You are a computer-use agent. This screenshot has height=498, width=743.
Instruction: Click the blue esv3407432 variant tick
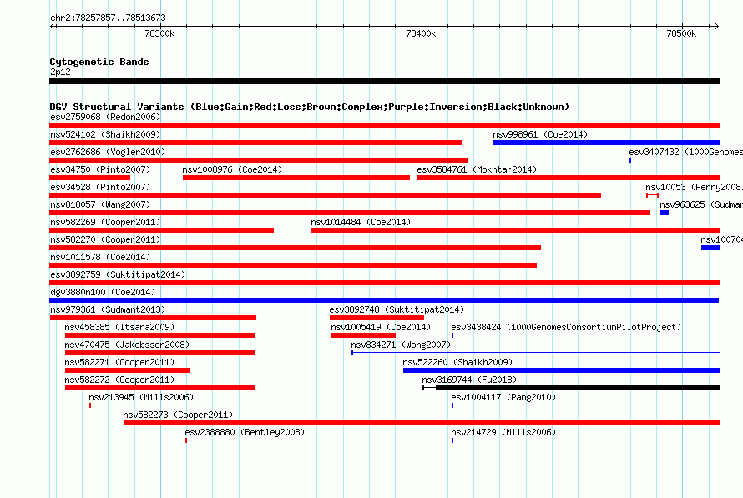tap(630, 160)
